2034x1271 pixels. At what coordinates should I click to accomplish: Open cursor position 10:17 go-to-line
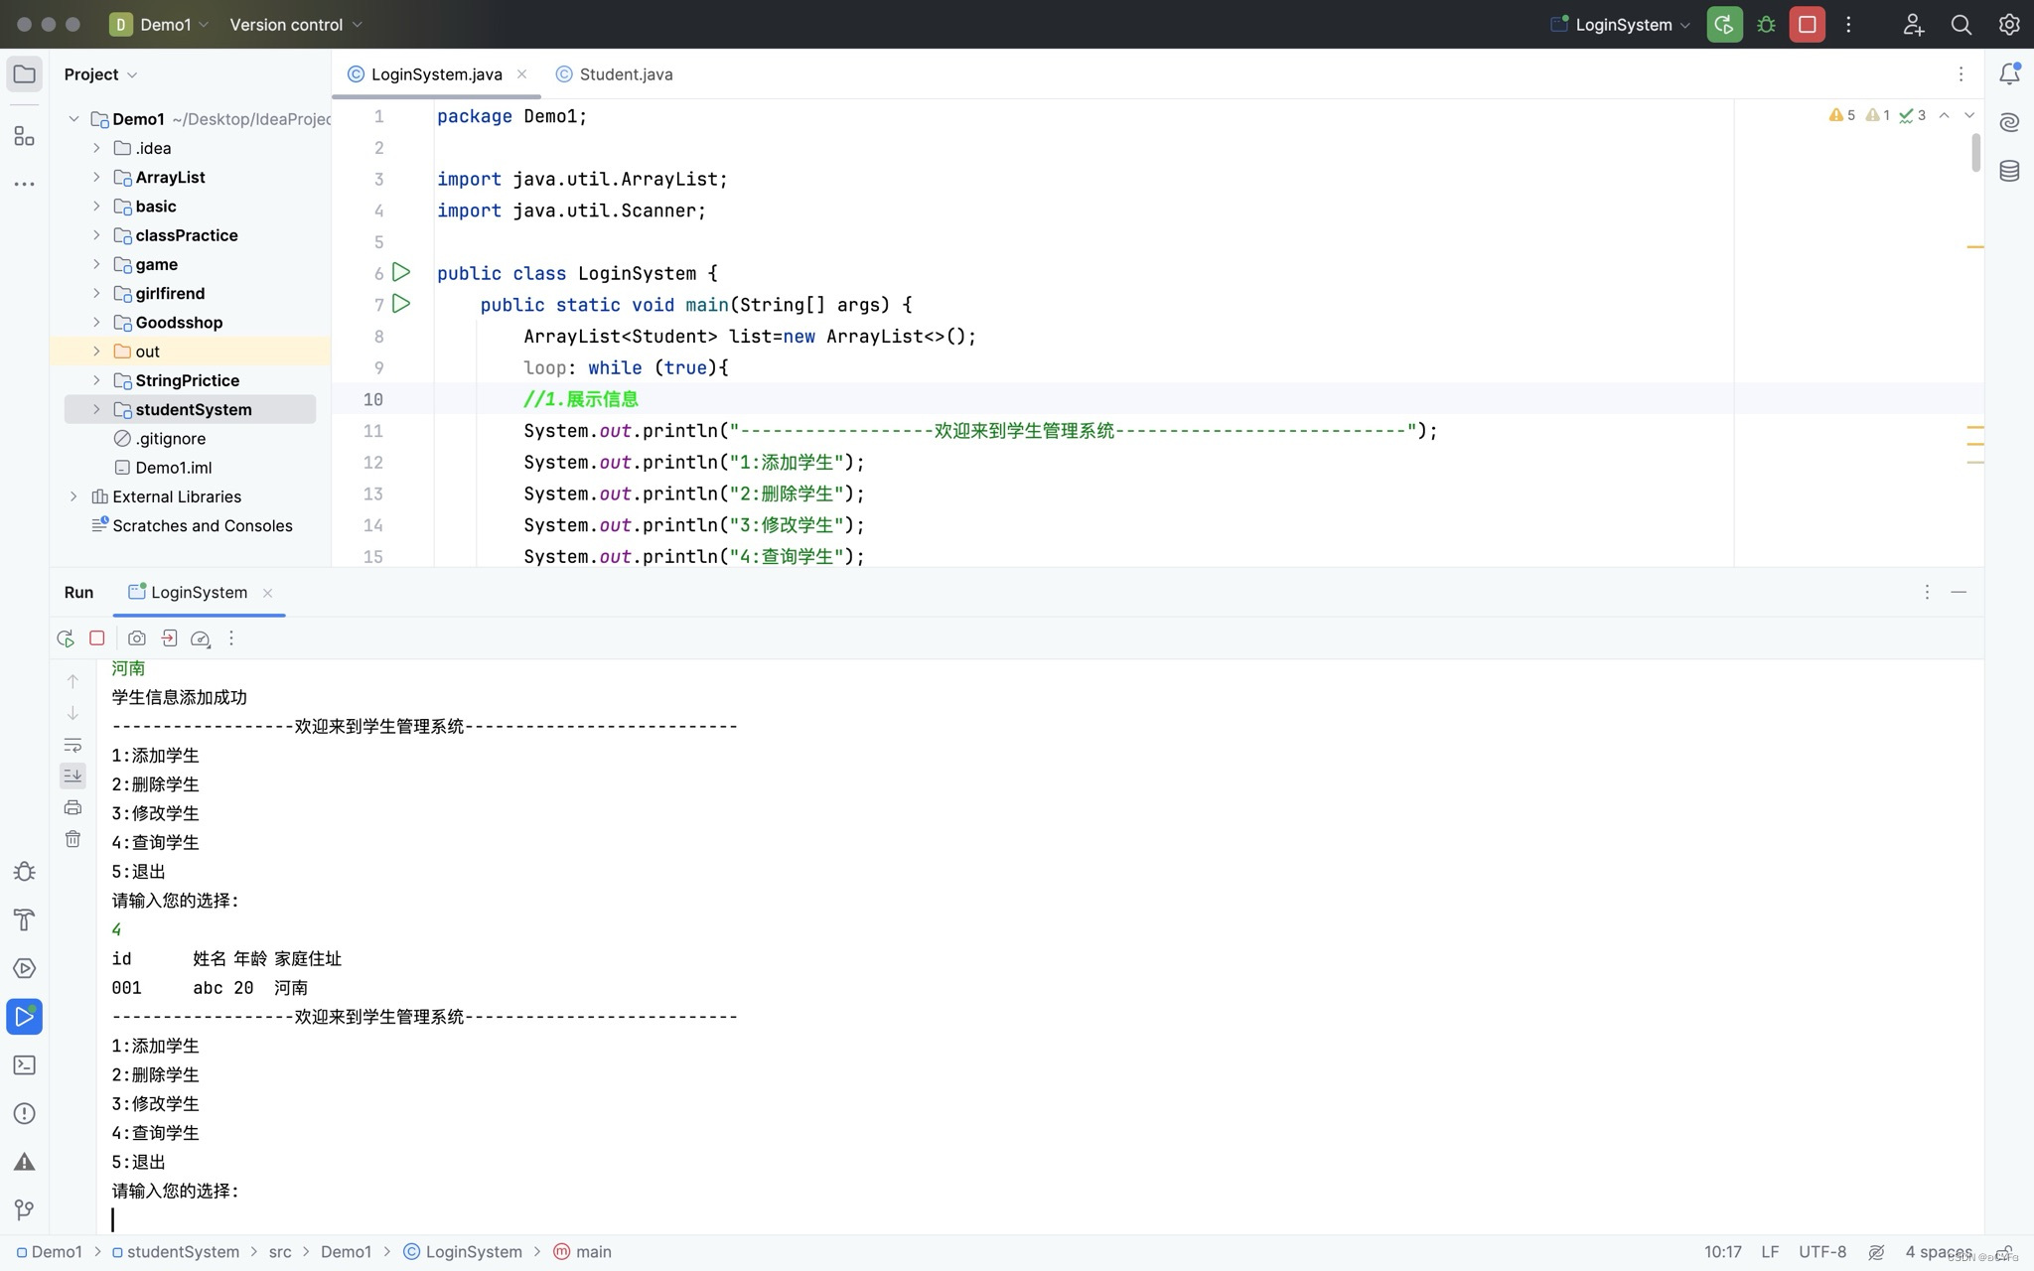coord(1723,1252)
